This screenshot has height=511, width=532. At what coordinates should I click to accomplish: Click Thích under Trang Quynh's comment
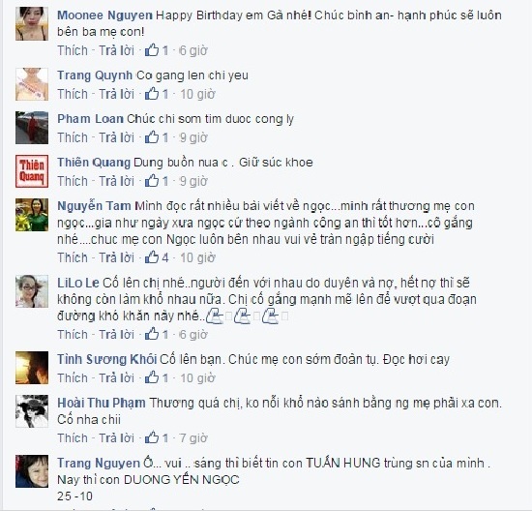(x=73, y=94)
